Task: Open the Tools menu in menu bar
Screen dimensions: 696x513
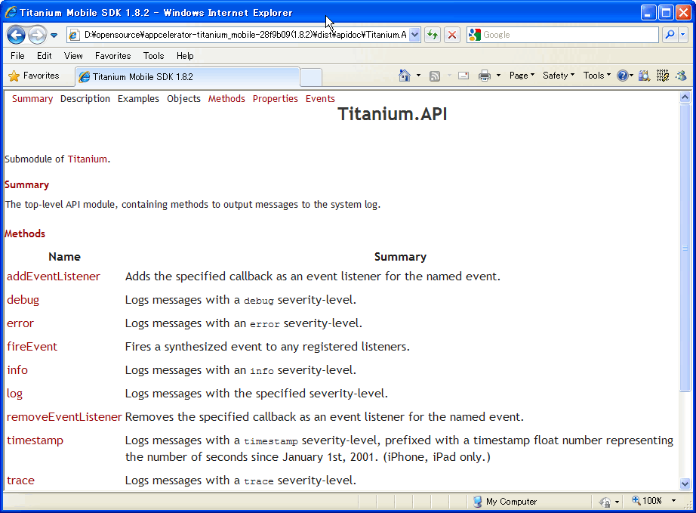Action: pyautogui.click(x=153, y=55)
